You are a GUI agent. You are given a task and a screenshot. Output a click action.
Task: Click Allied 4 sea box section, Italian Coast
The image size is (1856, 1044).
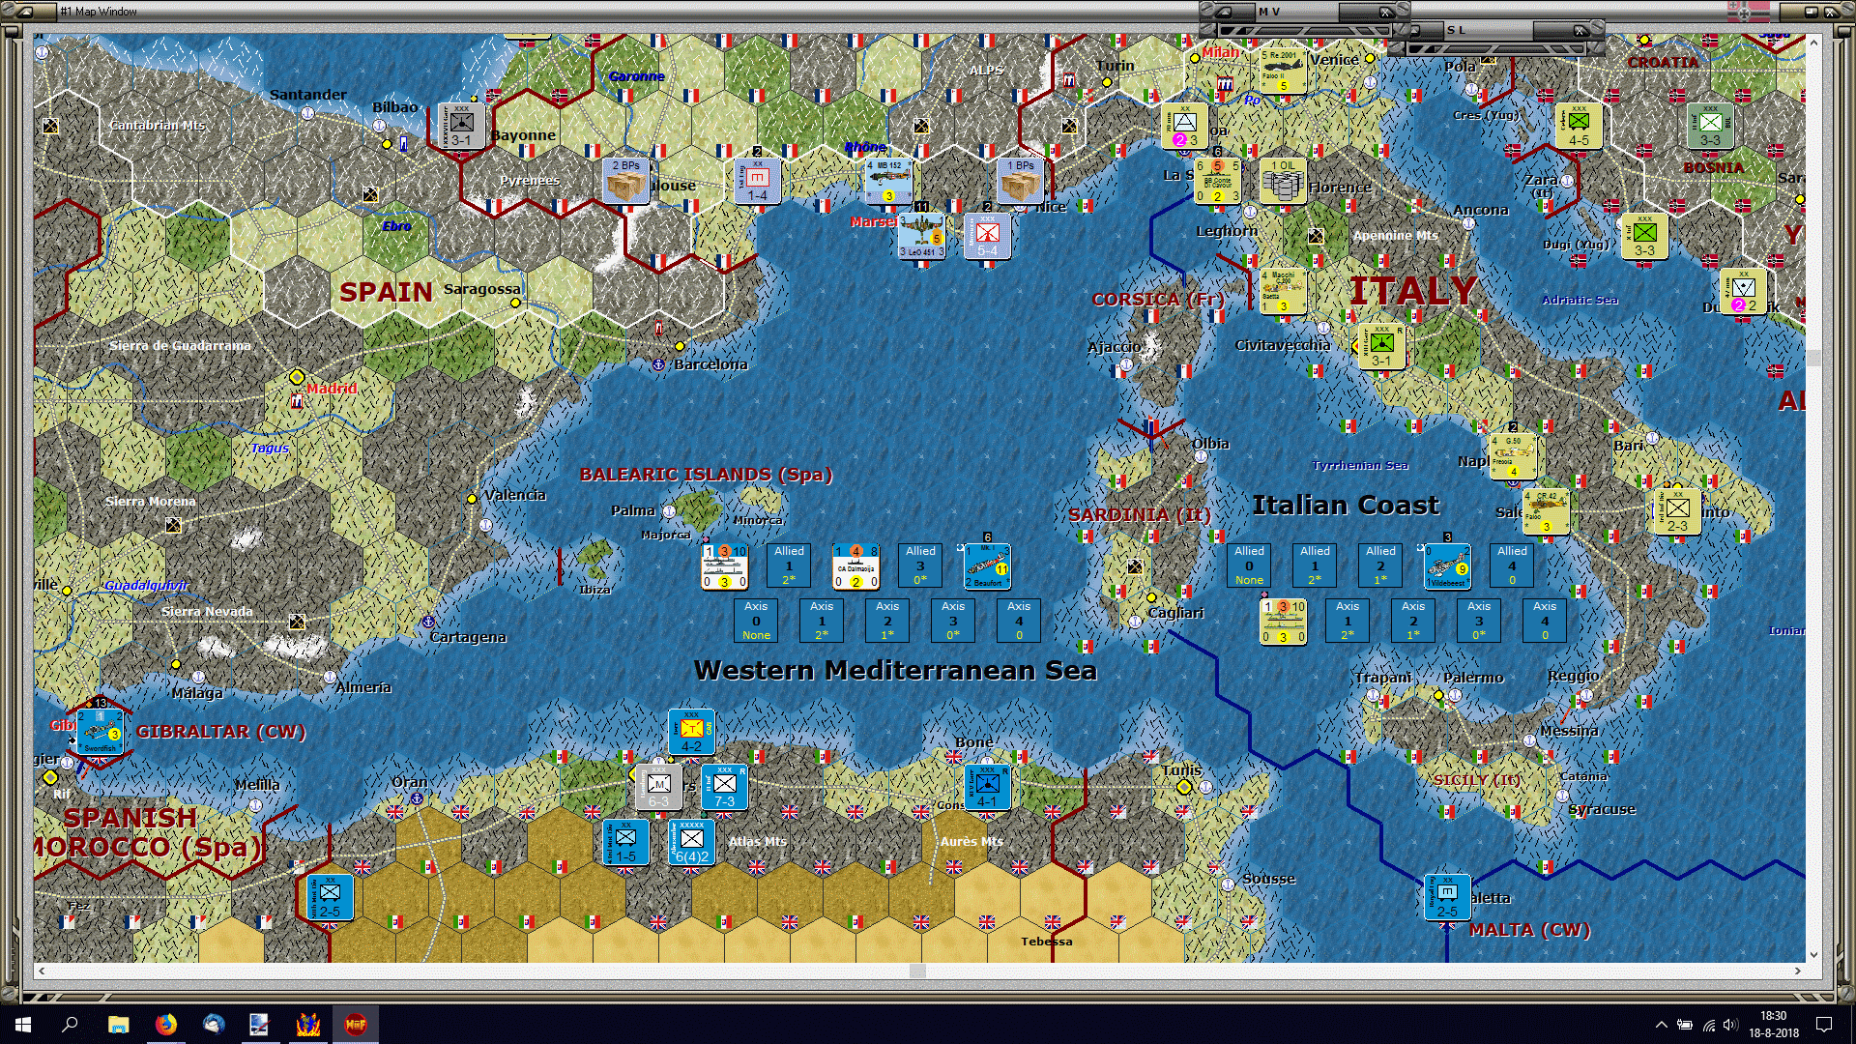pos(1512,565)
